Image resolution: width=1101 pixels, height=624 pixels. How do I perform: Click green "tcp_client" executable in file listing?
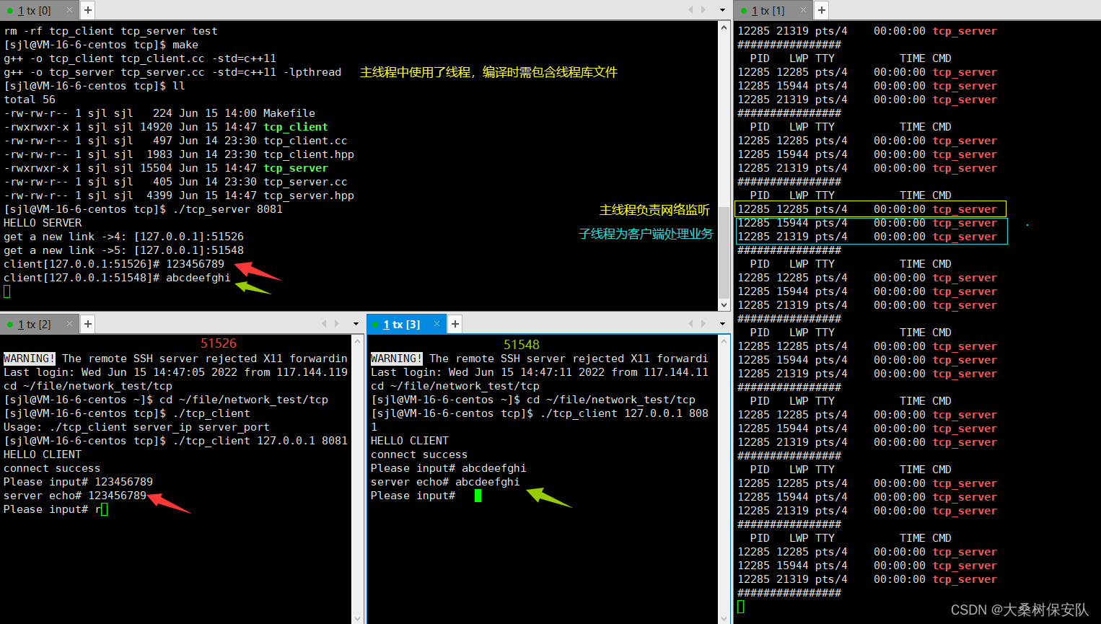(x=295, y=127)
